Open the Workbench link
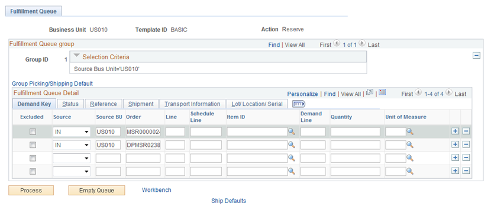Image resolution: width=491 pixels, height=222 pixels. [157, 190]
